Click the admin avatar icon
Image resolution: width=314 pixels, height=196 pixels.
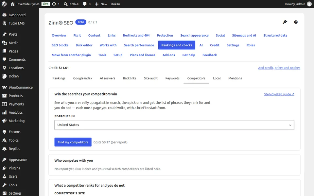tap(309, 4)
